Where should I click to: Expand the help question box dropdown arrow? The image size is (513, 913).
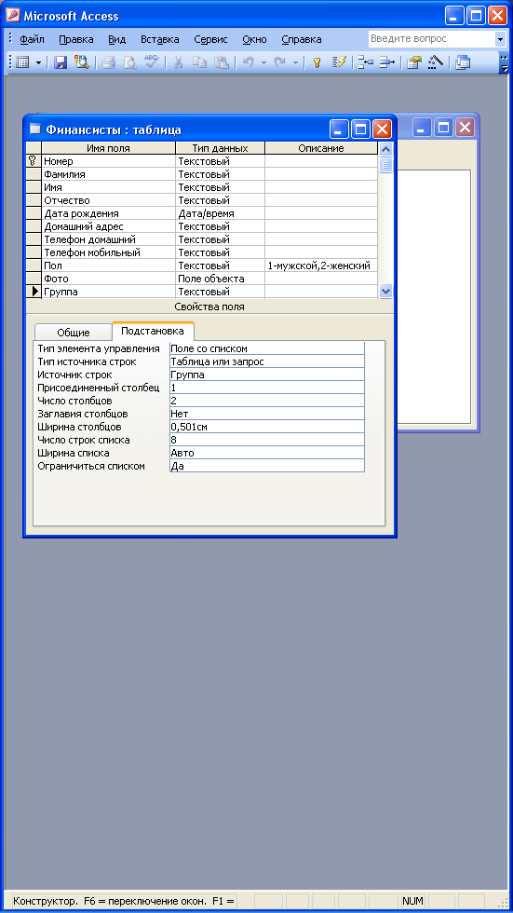(x=500, y=39)
